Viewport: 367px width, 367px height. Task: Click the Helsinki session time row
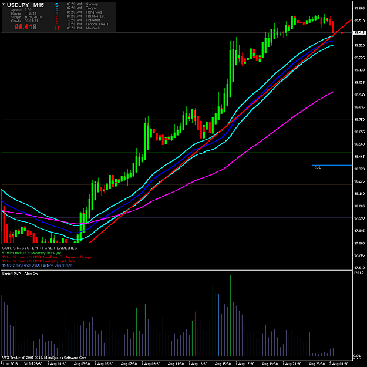[86, 16]
